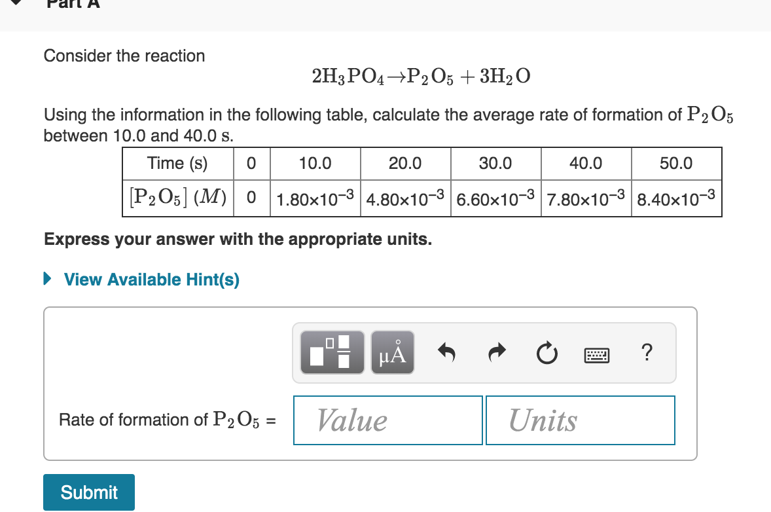Click the Units input field
Image resolution: width=771 pixels, height=512 pixels.
tap(580, 420)
